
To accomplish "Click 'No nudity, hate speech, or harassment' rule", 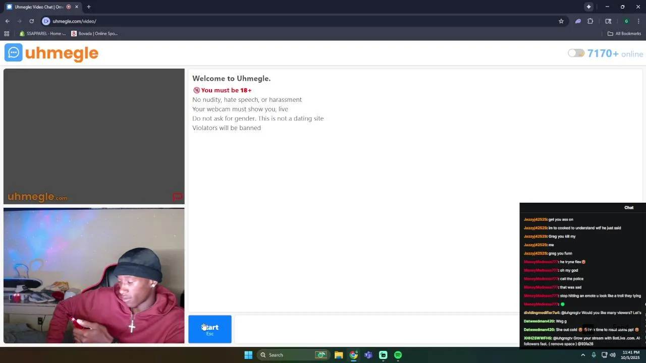I will point(247,100).
